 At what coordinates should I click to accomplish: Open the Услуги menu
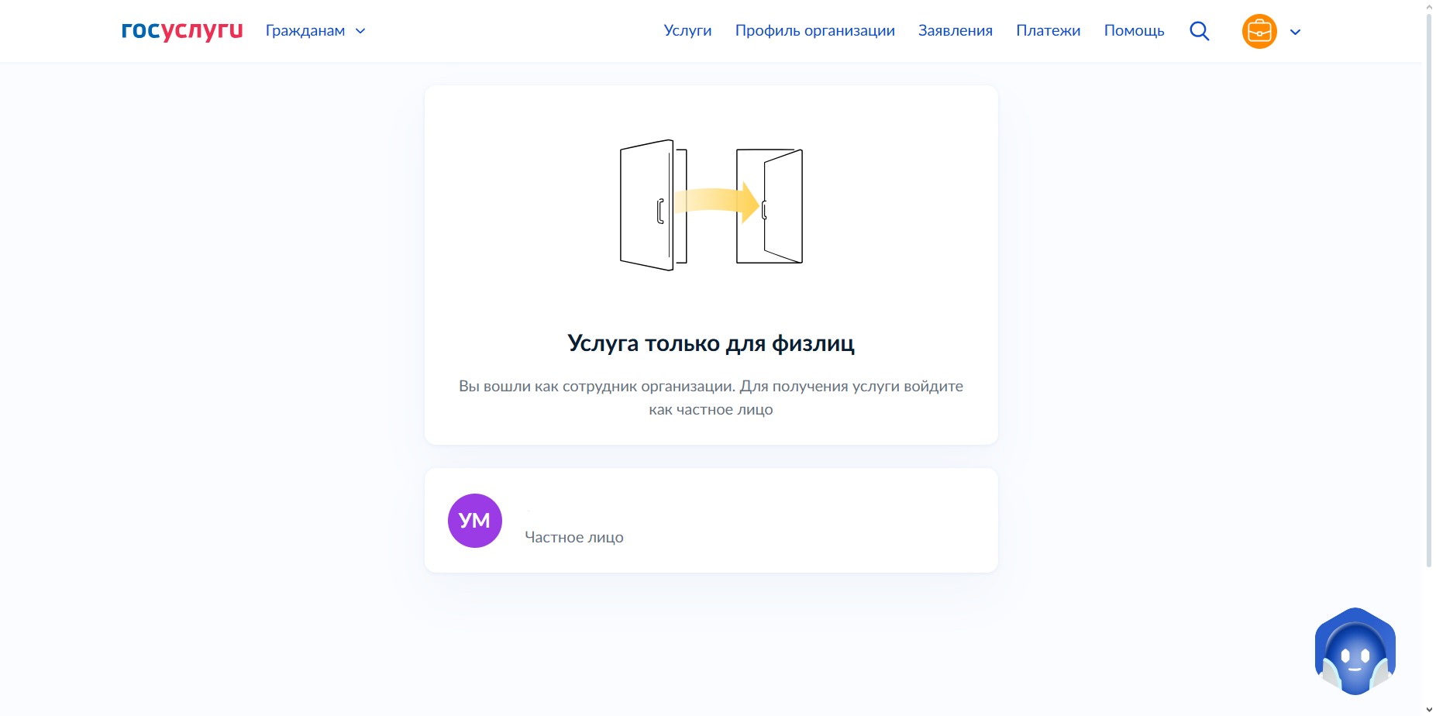687,31
